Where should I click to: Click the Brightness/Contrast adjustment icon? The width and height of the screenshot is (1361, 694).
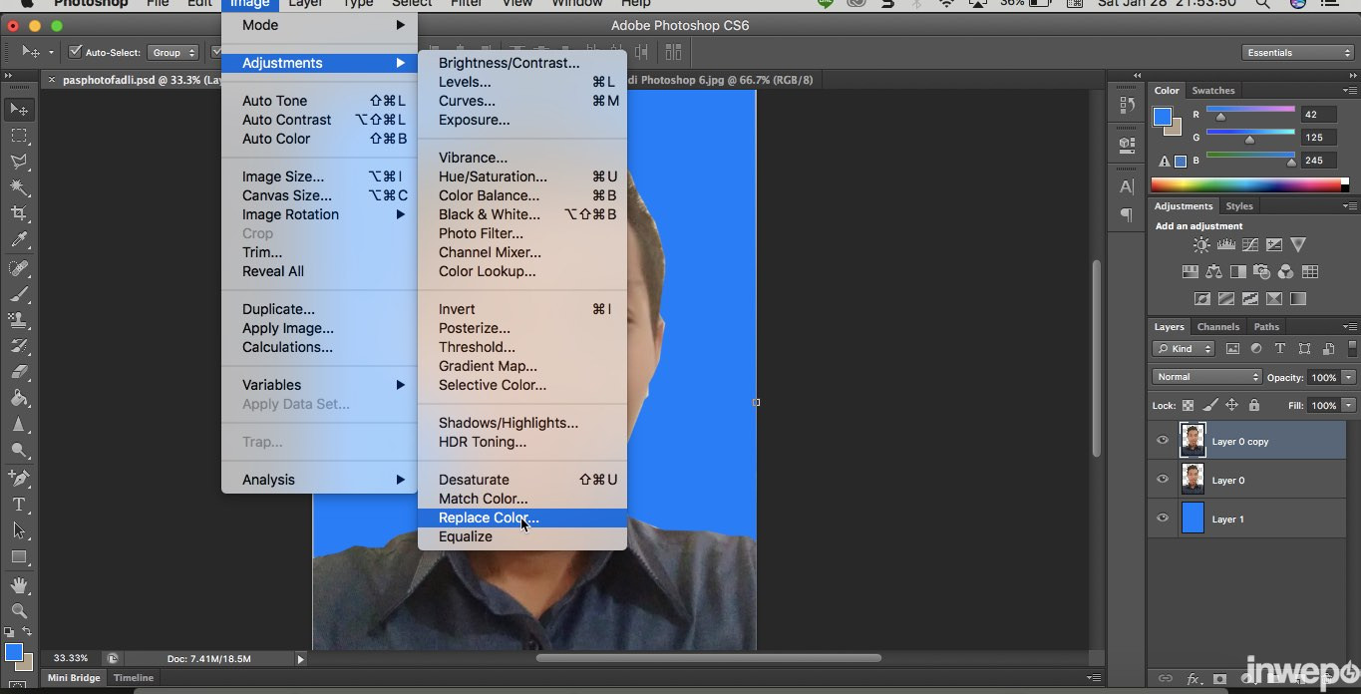point(1201,245)
